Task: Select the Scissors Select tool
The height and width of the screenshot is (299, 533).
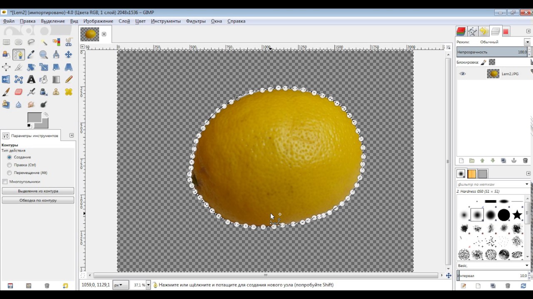Action: click(69, 42)
